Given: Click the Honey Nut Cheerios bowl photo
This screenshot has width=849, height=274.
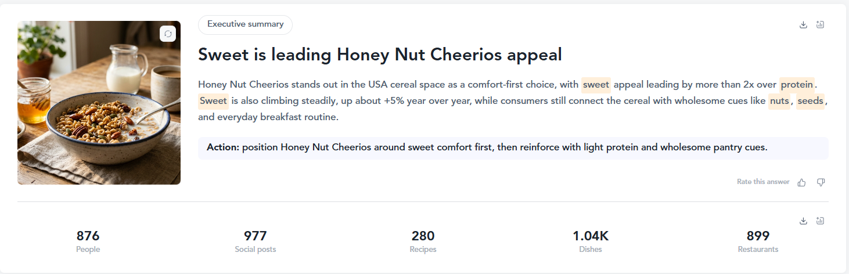Looking at the screenshot, I should [x=99, y=103].
